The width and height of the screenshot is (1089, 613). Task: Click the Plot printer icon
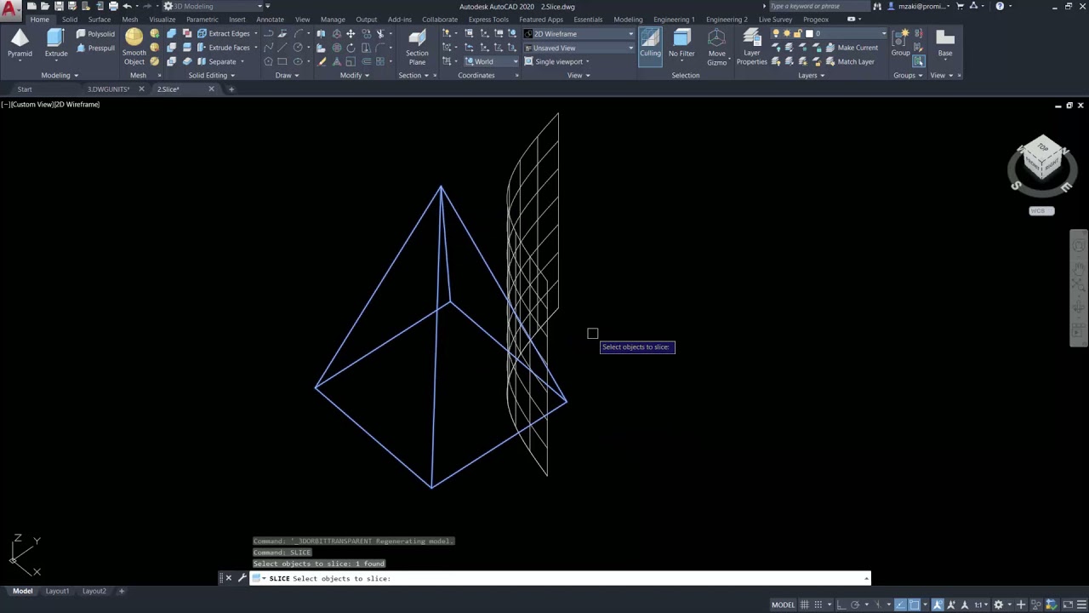[112, 6]
